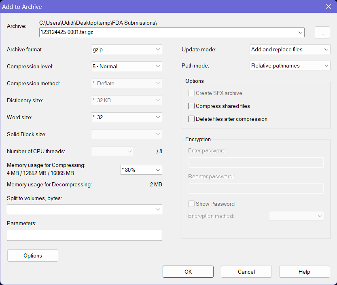Click the "/ 8" CPU thread count text
Image resolution: width=337 pixels, height=285 pixels.
159,151
